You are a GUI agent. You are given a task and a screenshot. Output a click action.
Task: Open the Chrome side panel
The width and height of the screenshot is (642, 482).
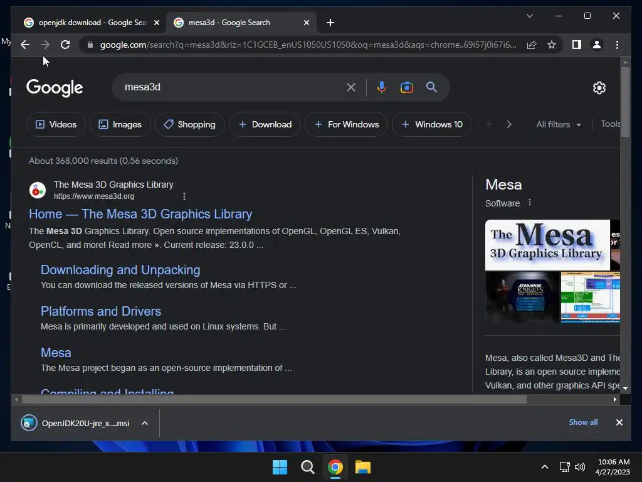pyautogui.click(x=577, y=45)
